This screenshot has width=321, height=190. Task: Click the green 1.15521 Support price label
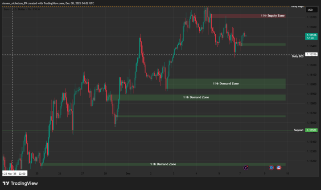pos(311,130)
